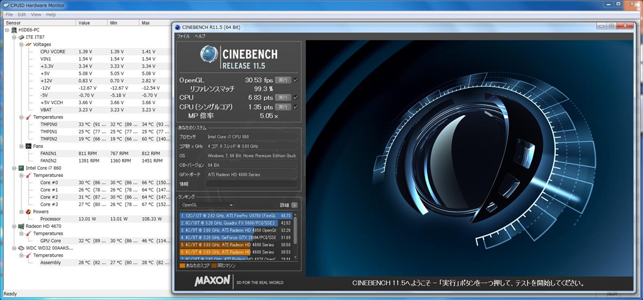
Task: Click the ITE IT87 chip icon
Action: (x=21, y=37)
